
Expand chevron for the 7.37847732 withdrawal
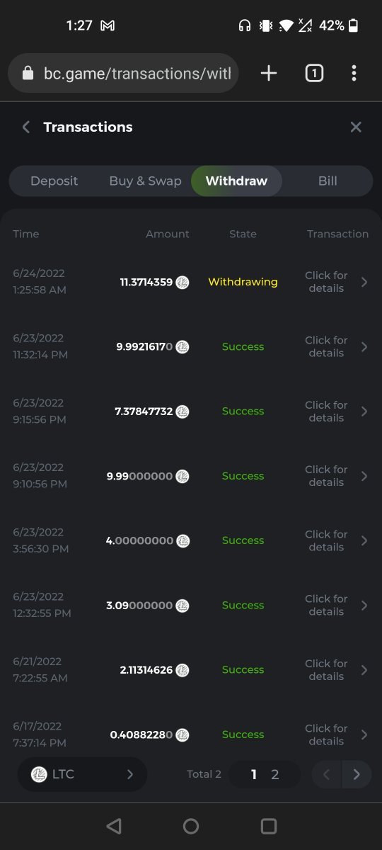(364, 412)
